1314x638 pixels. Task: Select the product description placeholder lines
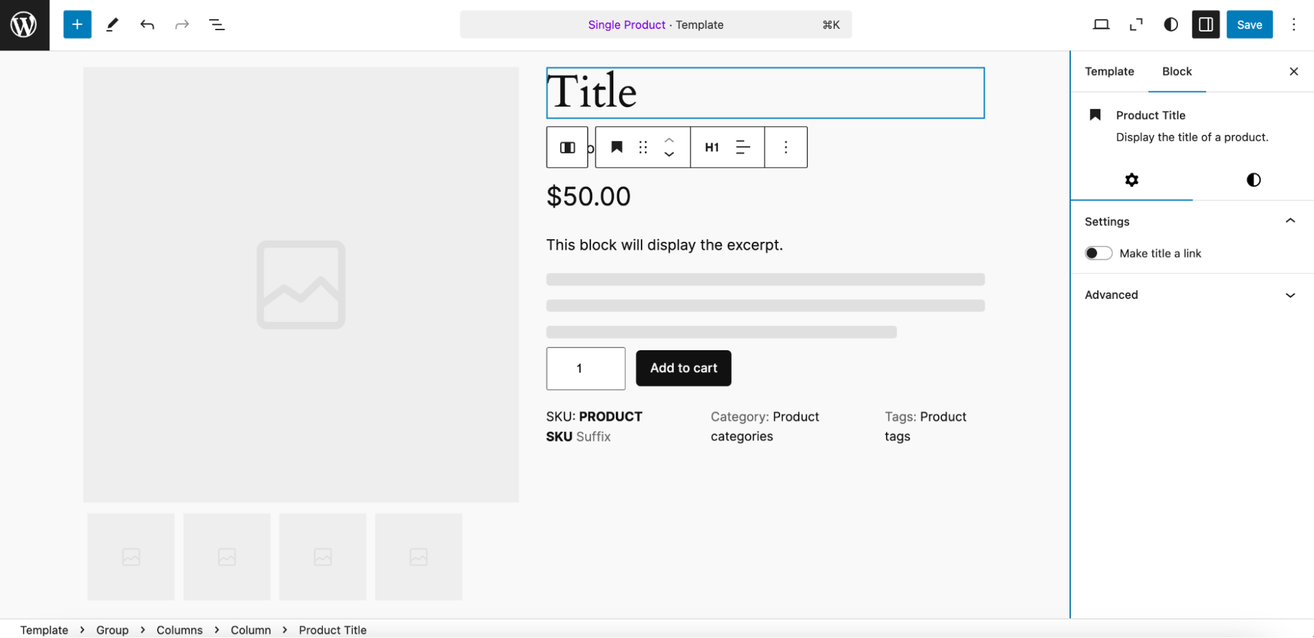coord(765,306)
